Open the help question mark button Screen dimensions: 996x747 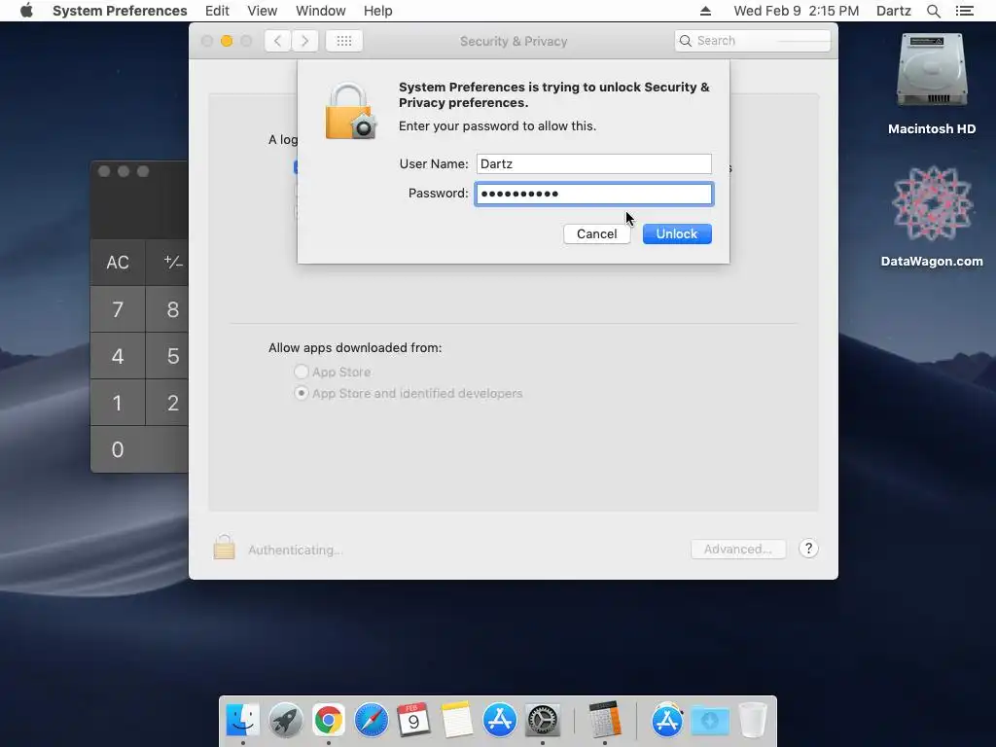pyautogui.click(x=808, y=549)
